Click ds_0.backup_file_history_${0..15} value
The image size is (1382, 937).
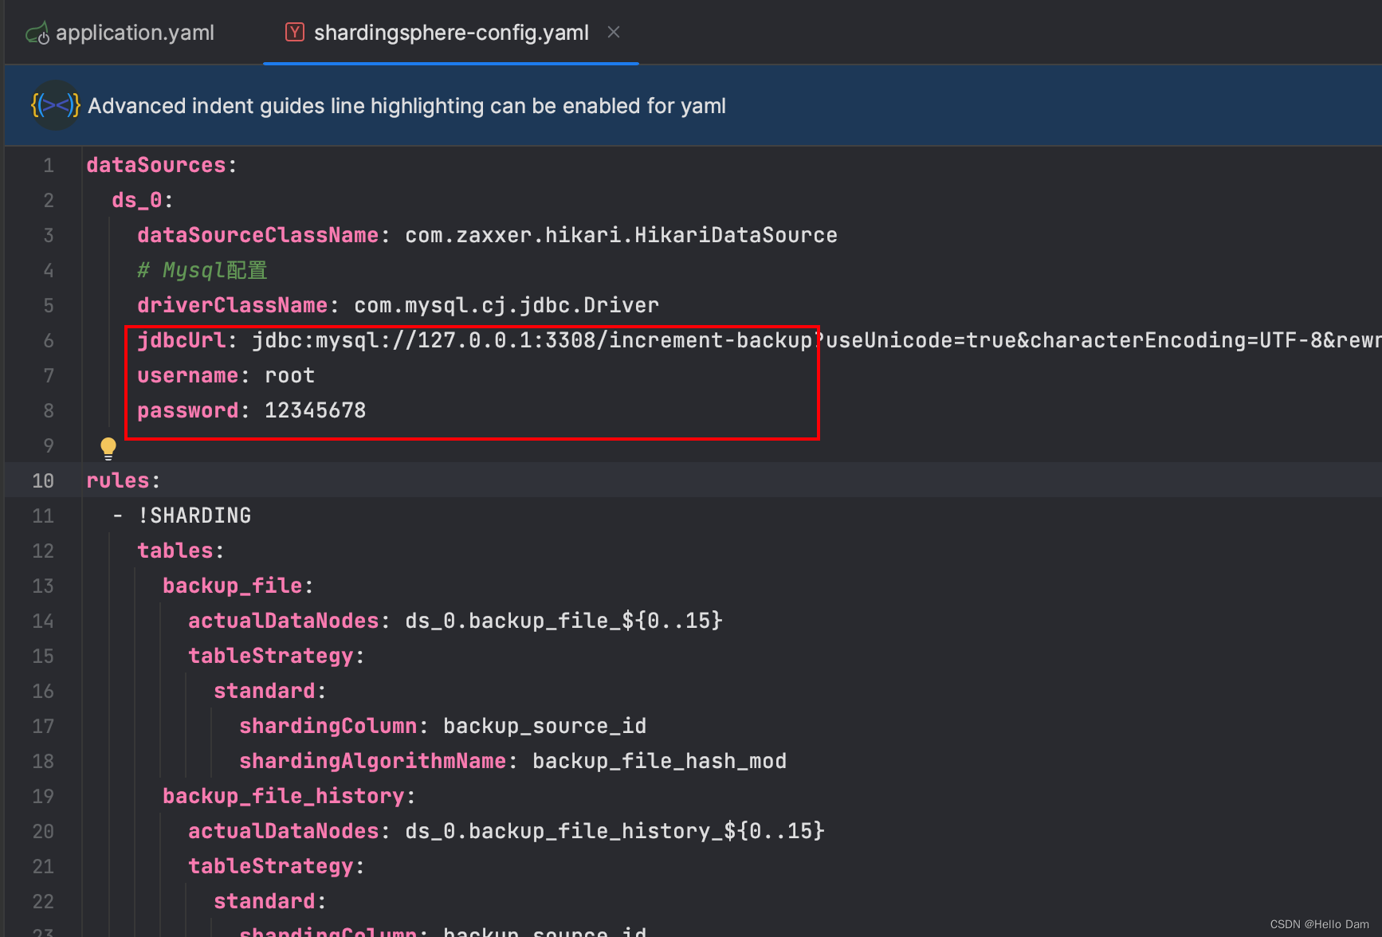pos(614,831)
